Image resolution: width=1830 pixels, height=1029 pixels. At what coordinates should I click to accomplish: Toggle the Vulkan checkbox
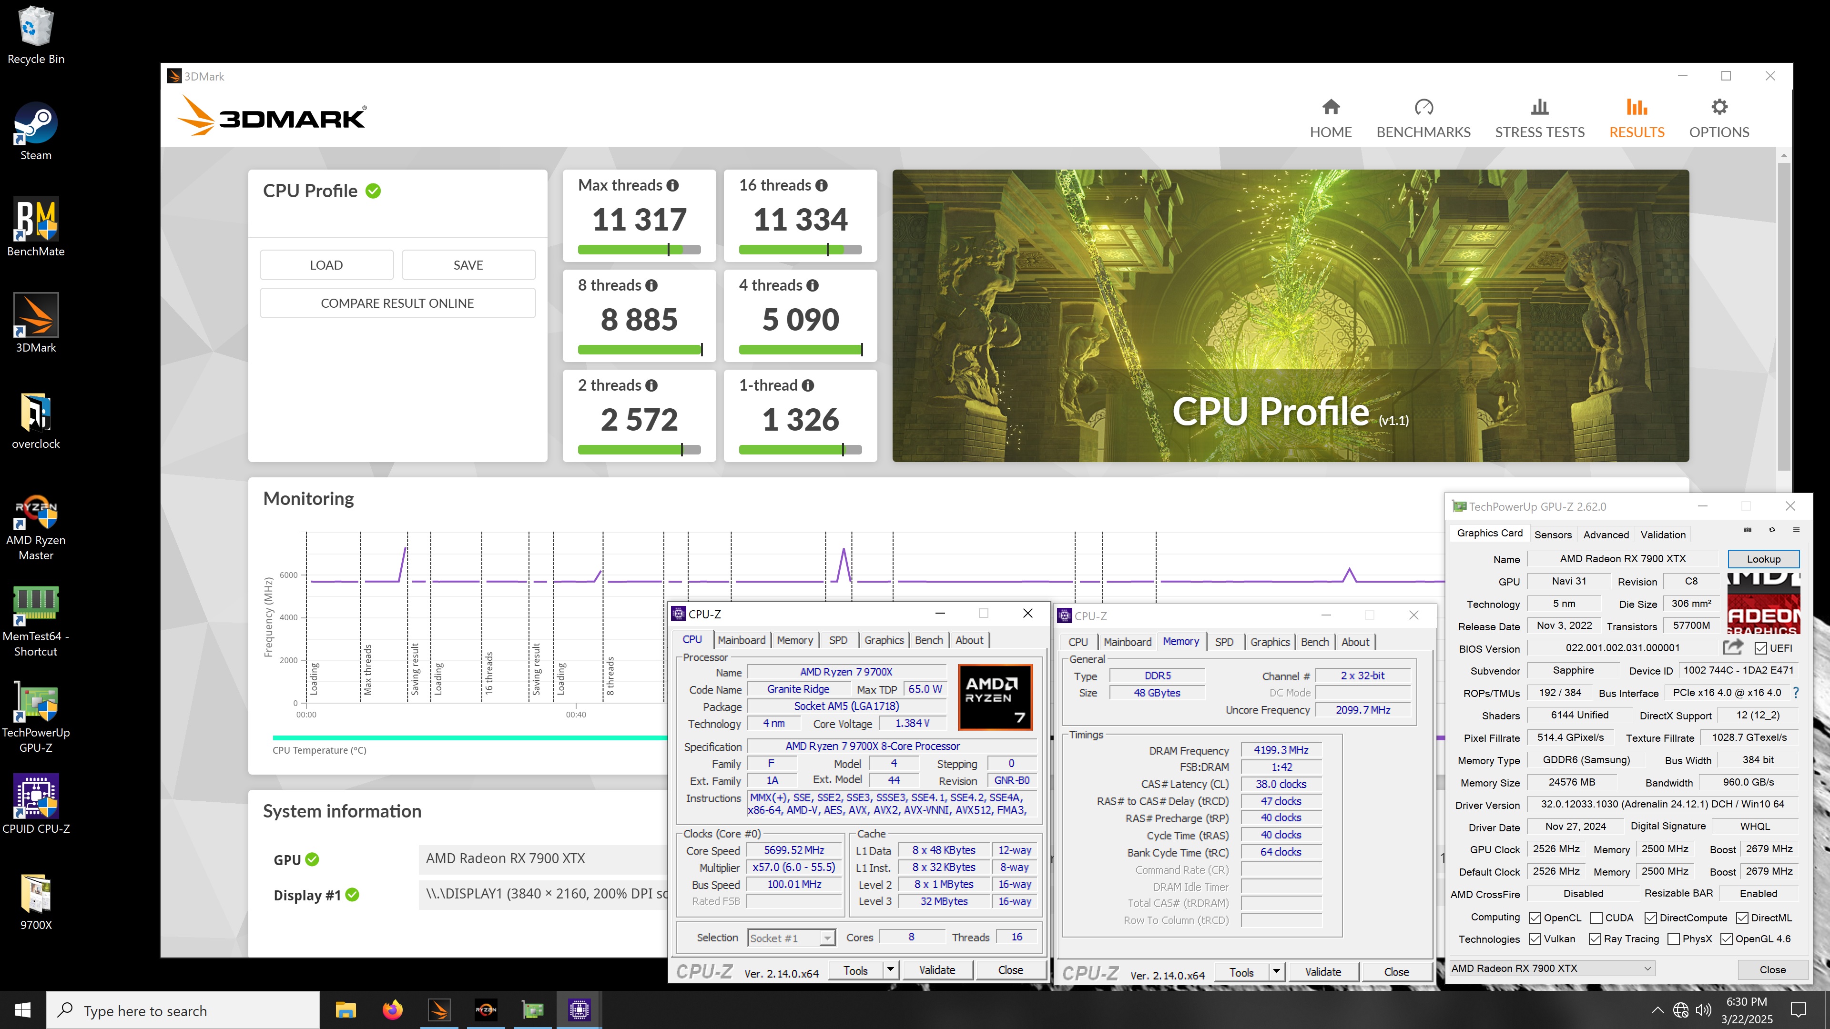[1535, 939]
